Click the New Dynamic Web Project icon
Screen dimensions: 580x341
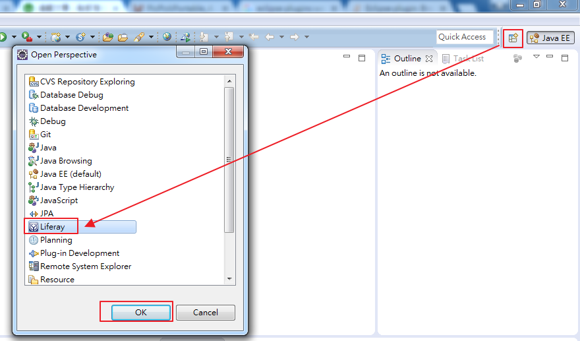click(56, 37)
